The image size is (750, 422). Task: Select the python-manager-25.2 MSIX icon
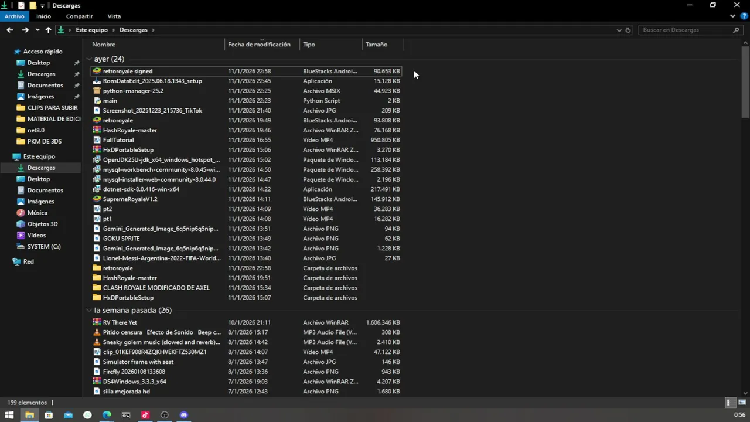click(x=97, y=91)
